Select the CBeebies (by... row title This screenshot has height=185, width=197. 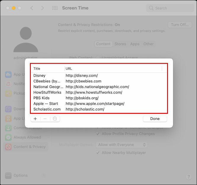pos(47,81)
